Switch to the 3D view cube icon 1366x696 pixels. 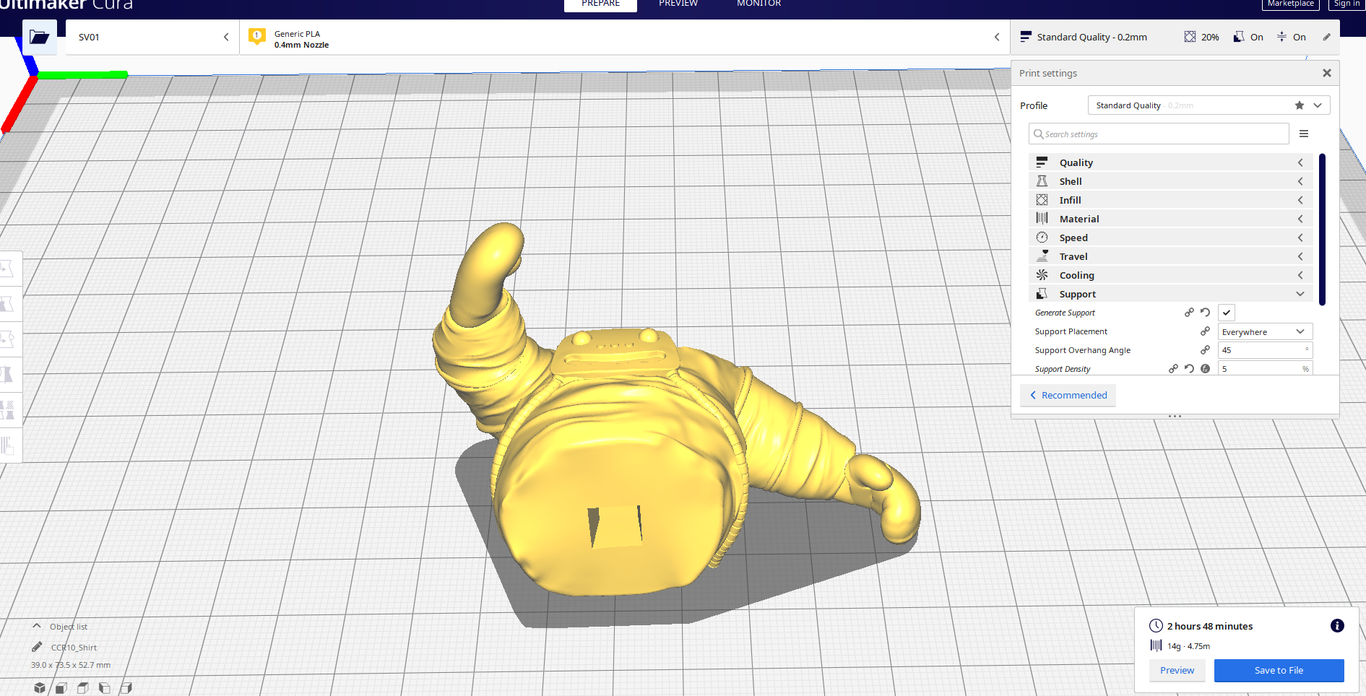pyautogui.click(x=40, y=688)
